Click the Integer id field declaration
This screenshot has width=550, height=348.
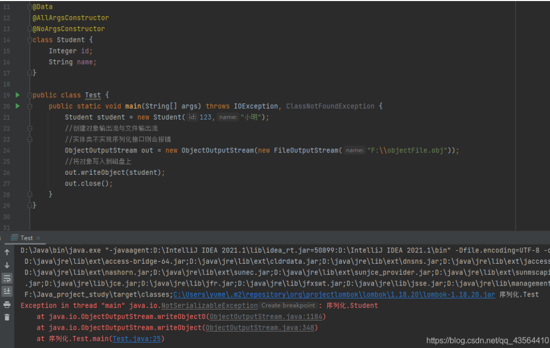pos(70,51)
